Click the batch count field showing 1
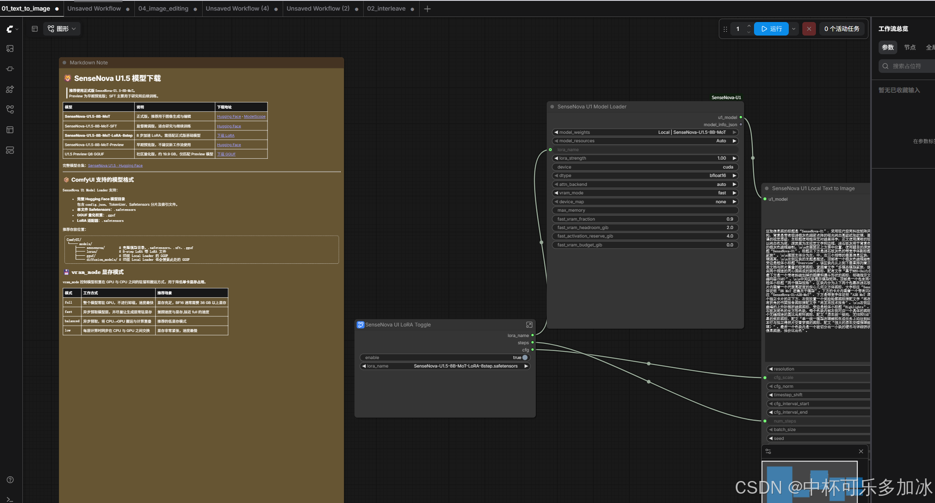935x503 pixels. tap(738, 29)
